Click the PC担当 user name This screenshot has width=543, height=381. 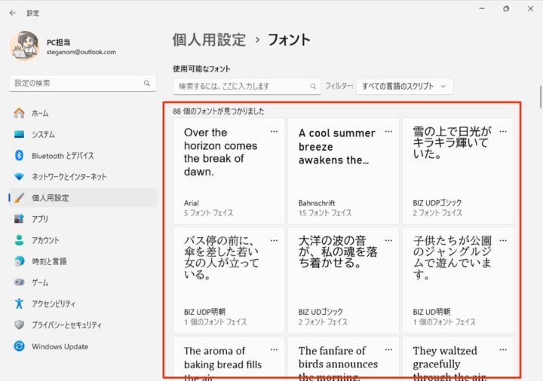coord(58,42)
